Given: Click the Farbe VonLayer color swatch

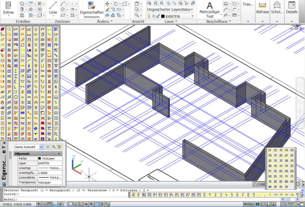Looking at the screenshot, I should coord(39,159).
